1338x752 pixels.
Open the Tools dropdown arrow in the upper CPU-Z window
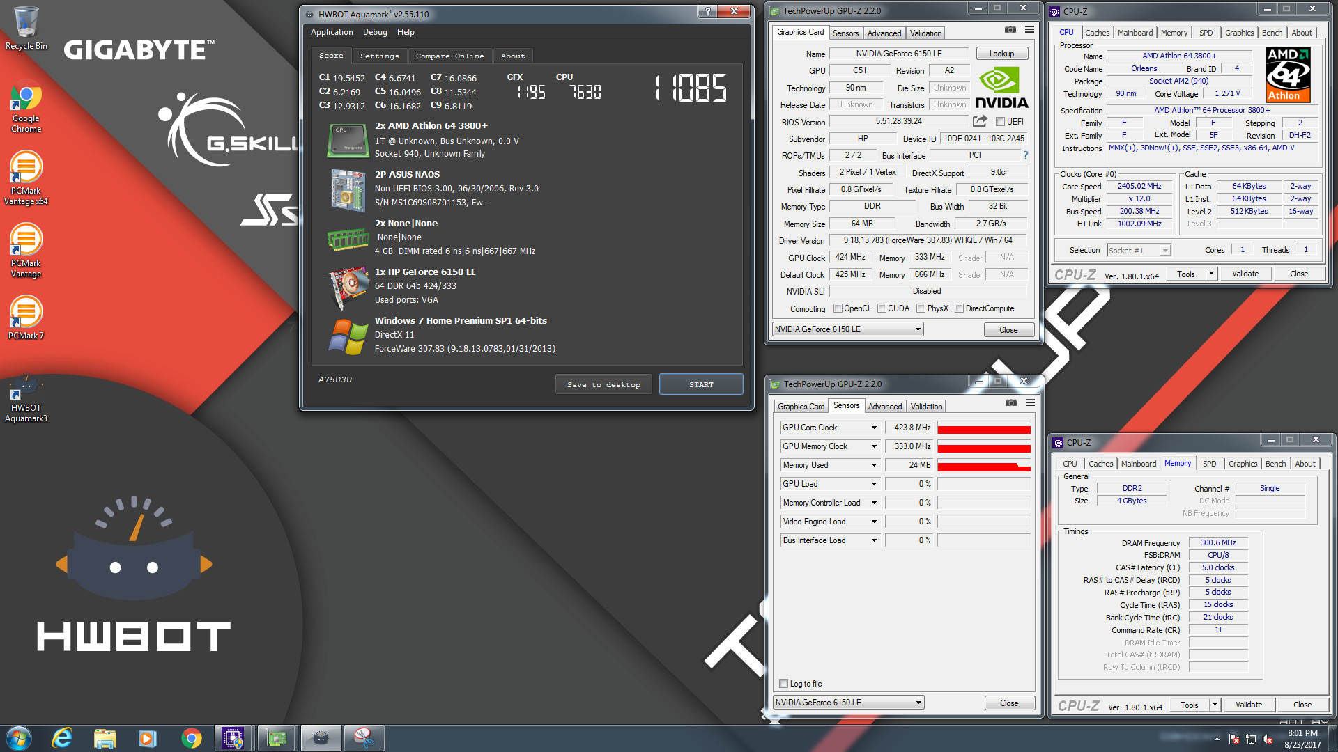coord(1211,274)
